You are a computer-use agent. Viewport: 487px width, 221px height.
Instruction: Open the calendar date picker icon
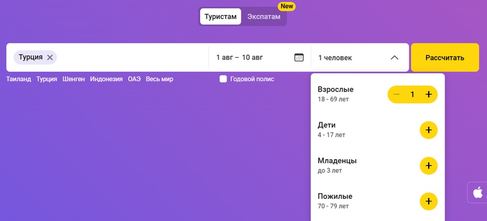pyautogui.click(x=299, y=57)
